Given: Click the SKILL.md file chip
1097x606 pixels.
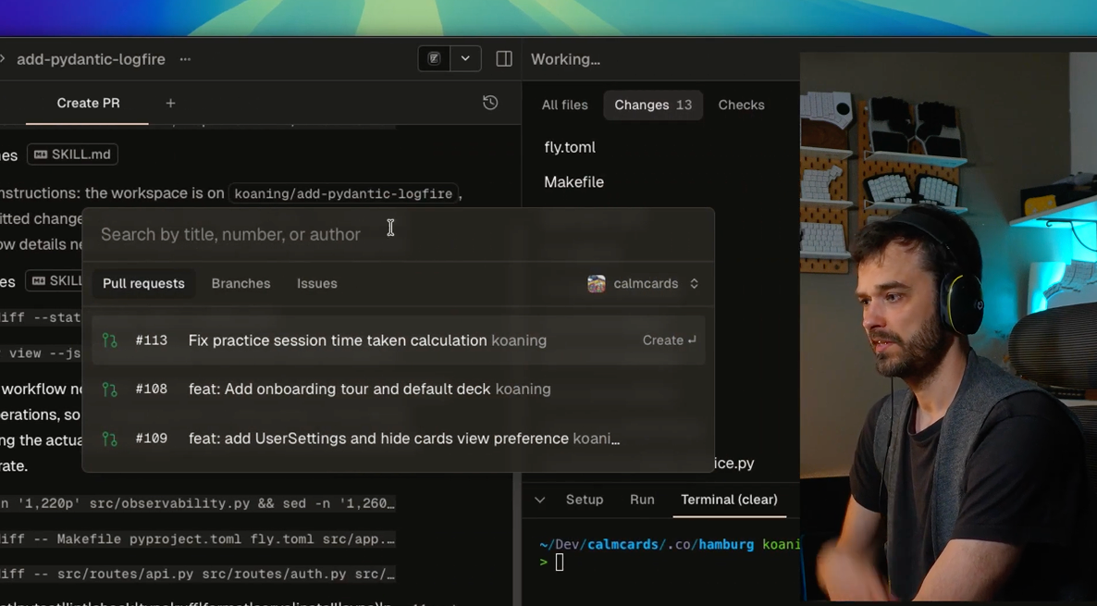Looking at the screenshot, I should coord(73,155).
